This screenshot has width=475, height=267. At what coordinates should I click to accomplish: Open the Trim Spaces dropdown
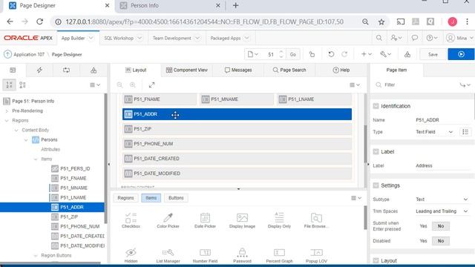tap(442, 211)
